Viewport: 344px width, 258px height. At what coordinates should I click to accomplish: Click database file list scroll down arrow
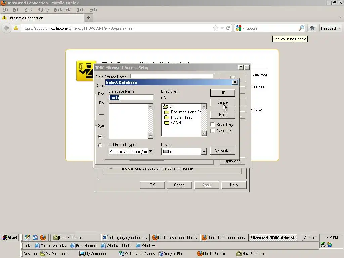click(150, 136)
